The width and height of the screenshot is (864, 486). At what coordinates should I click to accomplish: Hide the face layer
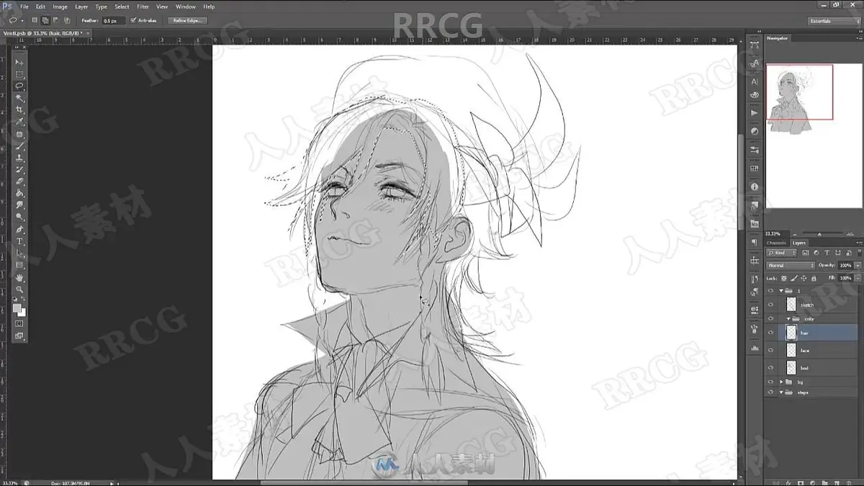coord(770,351)
